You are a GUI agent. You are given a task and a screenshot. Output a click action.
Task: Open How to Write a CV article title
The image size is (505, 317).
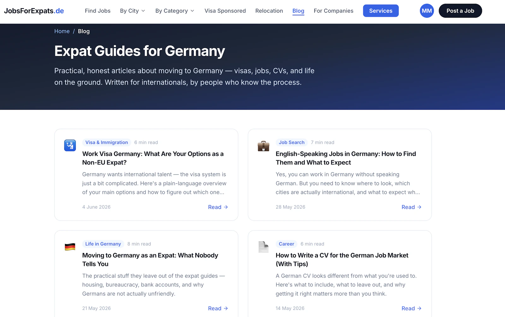tap(342, 260)
